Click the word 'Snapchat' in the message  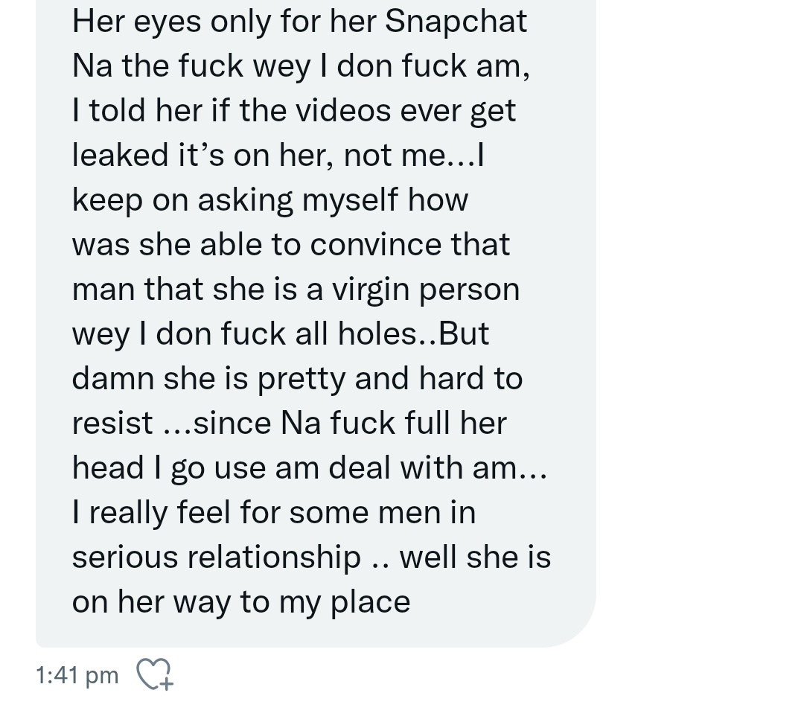[456, 22]
